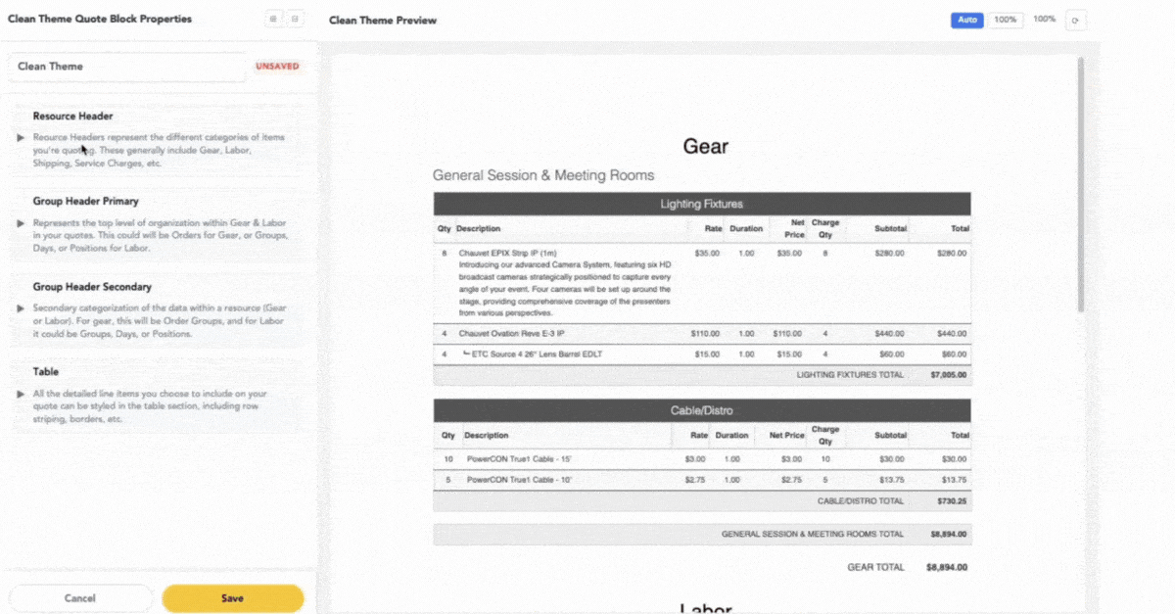Screen dimensions: 1175x614
Task: Expand Resource Header with its disclosure arrow
Action: coord(21,138)
